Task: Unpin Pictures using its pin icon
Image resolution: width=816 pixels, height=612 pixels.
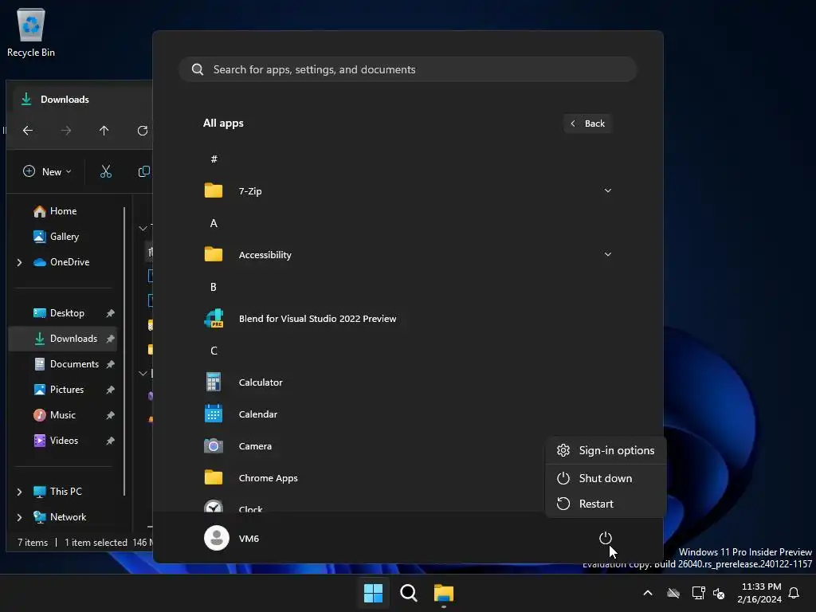Action: [110, 390]
